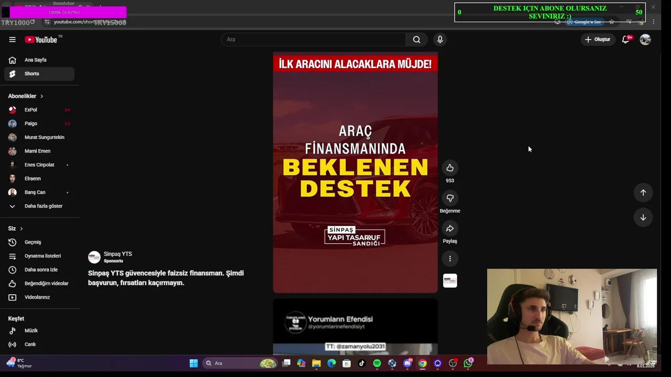Open Chrome three-dot browser menu
Image resolution: width=671 pixels, height=377 pixels.
coord(653,22)
